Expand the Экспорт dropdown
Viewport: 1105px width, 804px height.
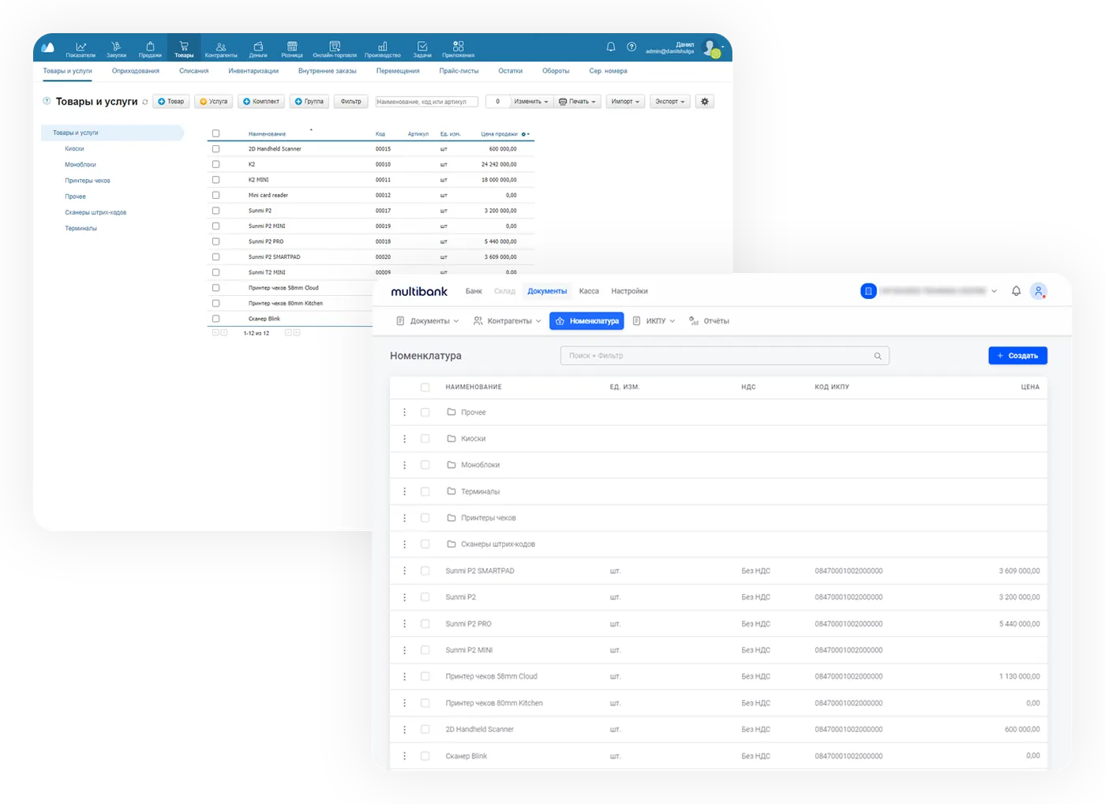click(x=670, y=102)
